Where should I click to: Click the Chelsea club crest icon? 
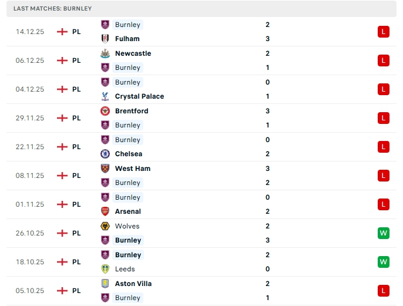tap(105, 154)
